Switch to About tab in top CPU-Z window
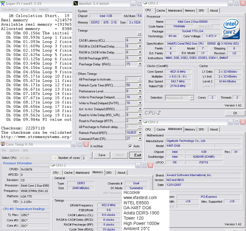 [x=214, y=11]
